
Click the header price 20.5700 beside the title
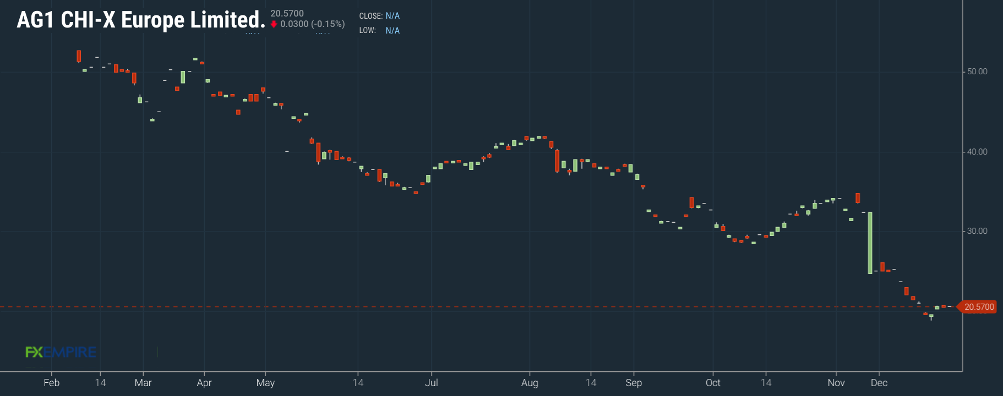(287, 13)
